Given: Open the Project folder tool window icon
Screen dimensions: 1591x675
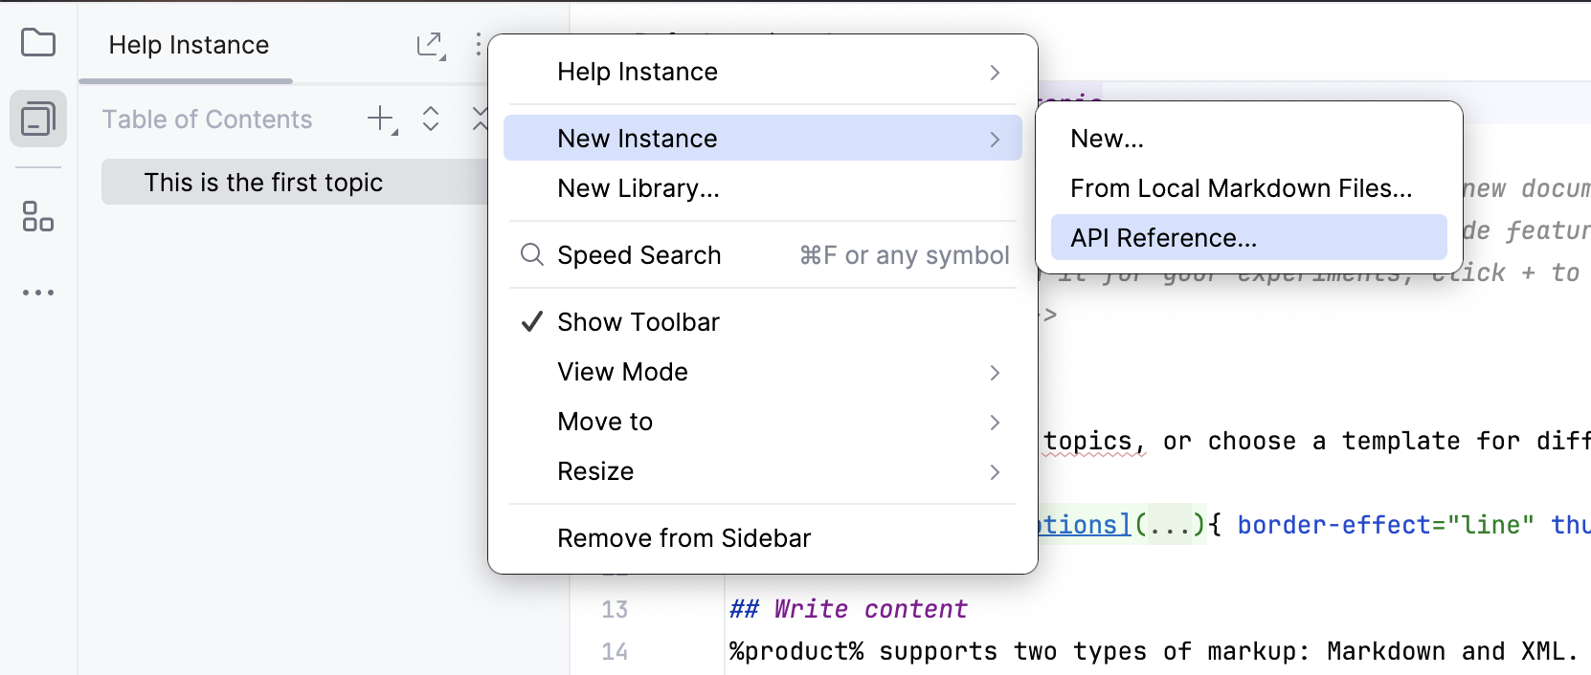Looking at the screenshot, I should [x=38, y=43].
